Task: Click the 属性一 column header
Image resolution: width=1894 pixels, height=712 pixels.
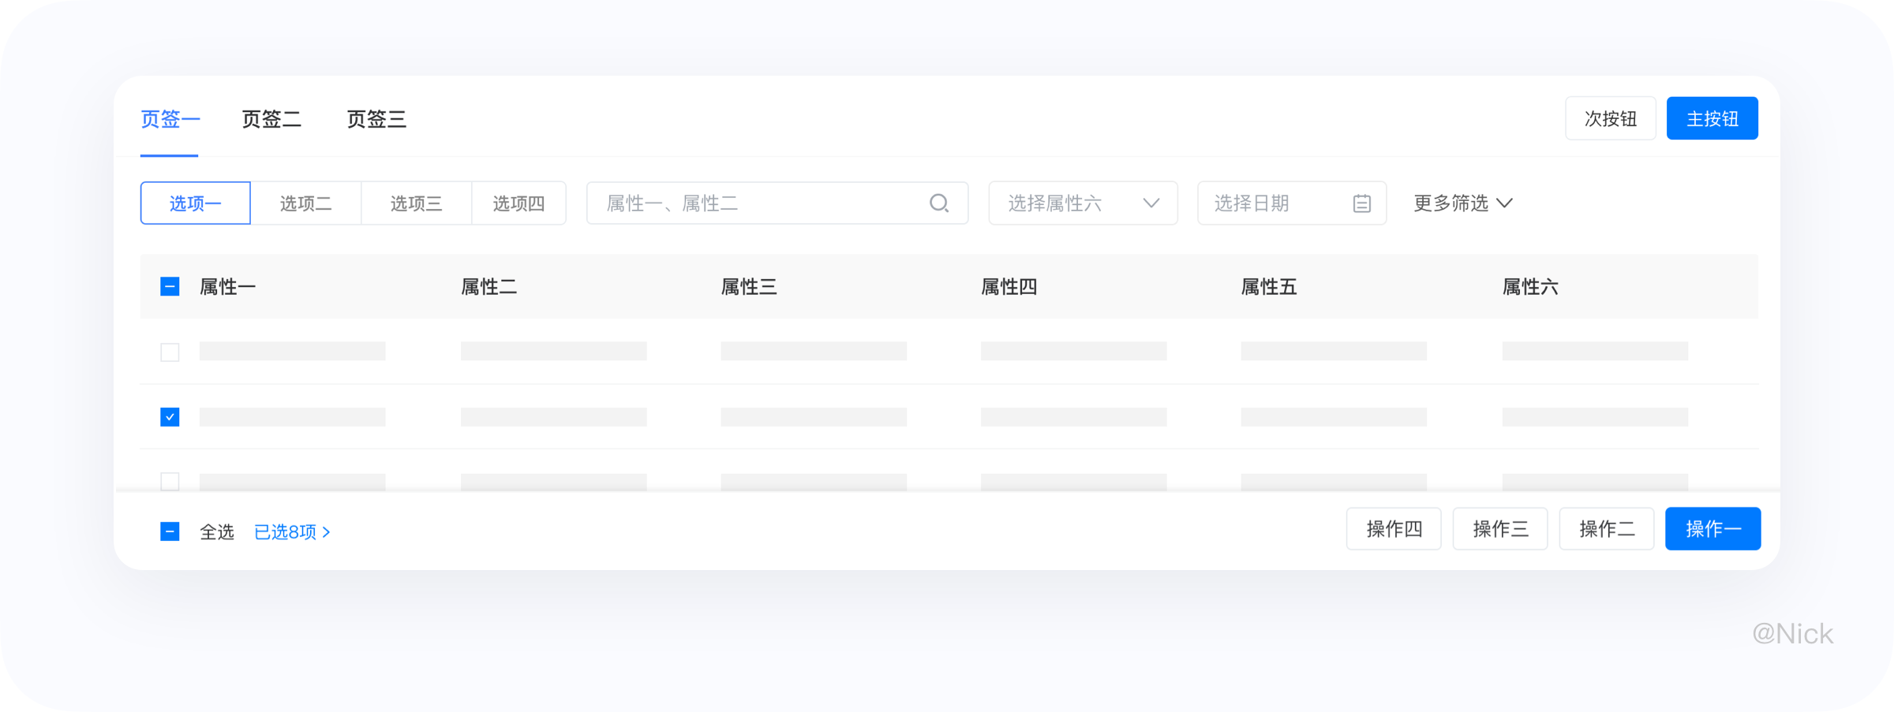Action: [227, 287]
